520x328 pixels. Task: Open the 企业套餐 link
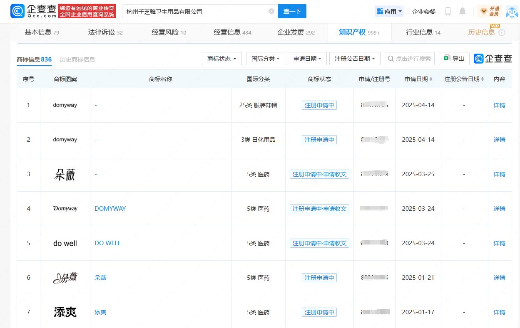pos(424,12)
